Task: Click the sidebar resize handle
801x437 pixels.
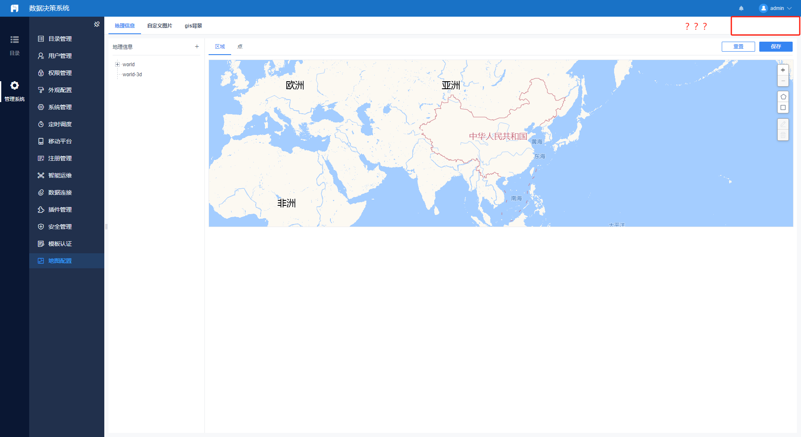Action: pyautogui.click(x=106, y=227)
